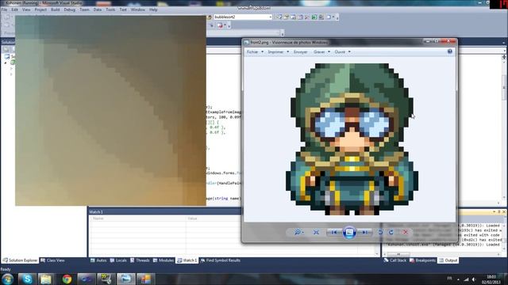The width and height of the screenshot is (508, 285).
Task: Click the Ready status bar text
Action: [x=6, y=269]
